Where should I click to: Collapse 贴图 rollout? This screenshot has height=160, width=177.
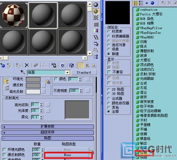[x=48, y=138]
